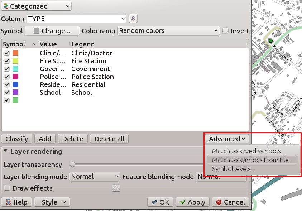Open the Categorized renderer type dropdown
This screenshot has width=302, height=211.
[x=36, y=6]
